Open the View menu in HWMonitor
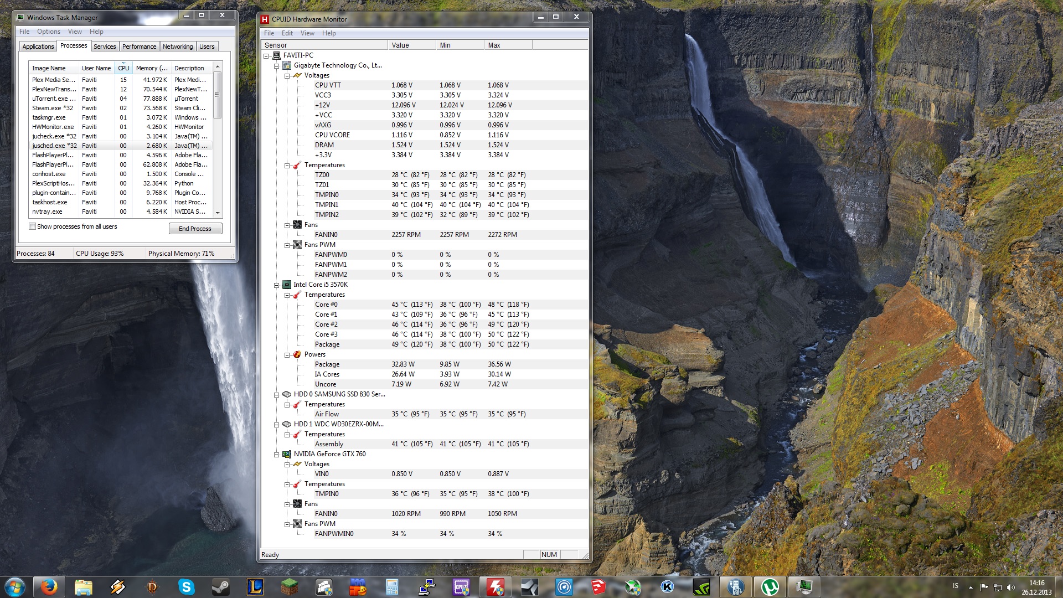Image resolution: width=1063 pixels, height=598 pixels. coord(307,33)
